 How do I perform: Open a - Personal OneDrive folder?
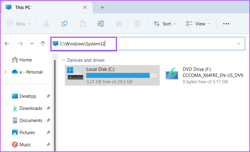[x=27, y=72]
